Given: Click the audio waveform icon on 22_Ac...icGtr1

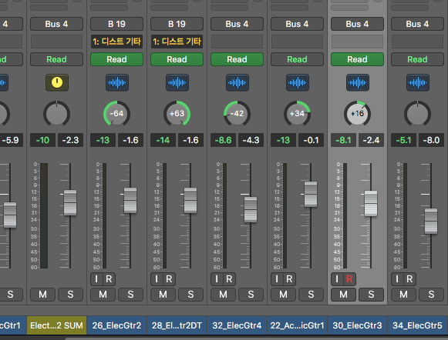Looking at the screenshot, I should pos(298,82).
